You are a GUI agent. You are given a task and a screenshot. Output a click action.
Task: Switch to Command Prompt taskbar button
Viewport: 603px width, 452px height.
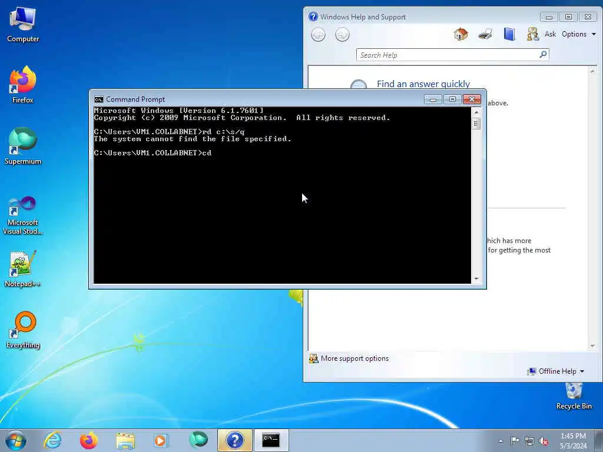[x=271, y=440]
